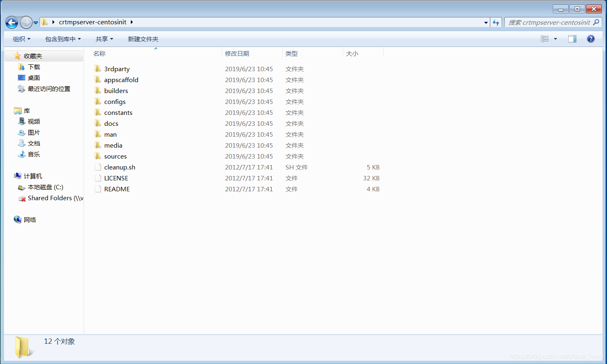
Task: Open help with the question mark icon
Action: [x=590, y=39]
